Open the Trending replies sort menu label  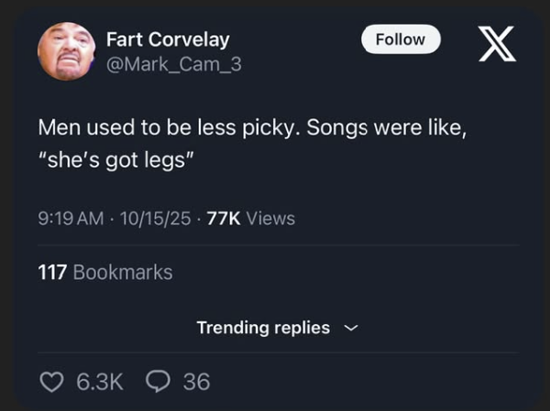263,328
